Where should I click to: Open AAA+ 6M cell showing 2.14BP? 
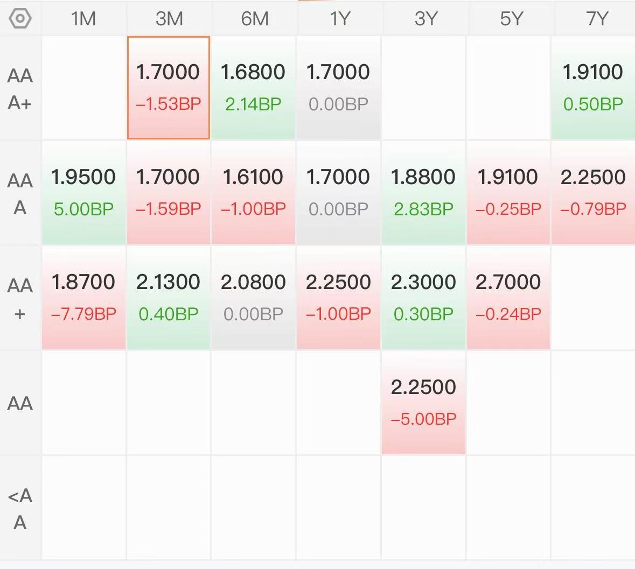[253, 88]
